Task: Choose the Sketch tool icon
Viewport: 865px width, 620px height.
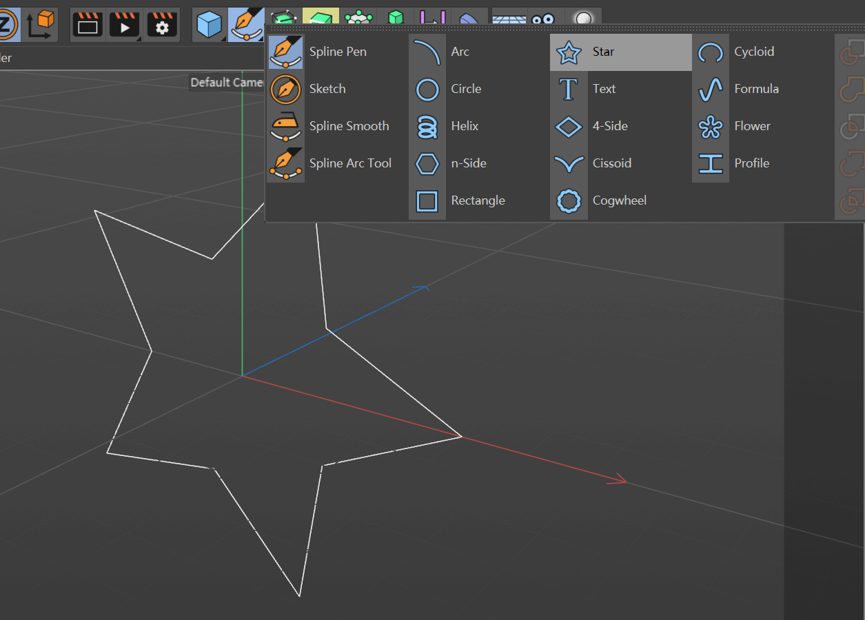Action: [285, 89]
